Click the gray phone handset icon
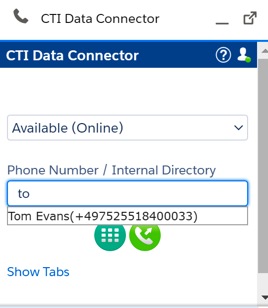The height and width of the screenshot is (308, 268). 21,16
